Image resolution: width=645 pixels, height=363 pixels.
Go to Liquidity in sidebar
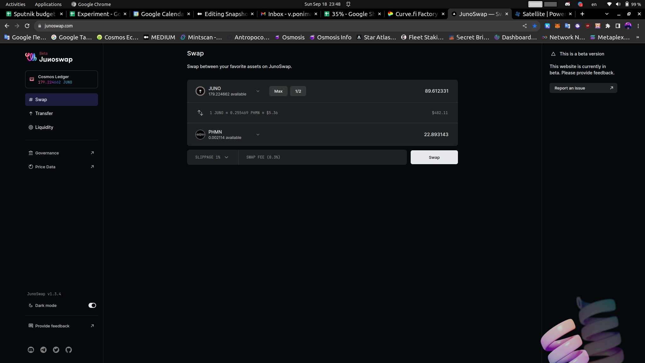pyautogui.click(x=44, y=127)
